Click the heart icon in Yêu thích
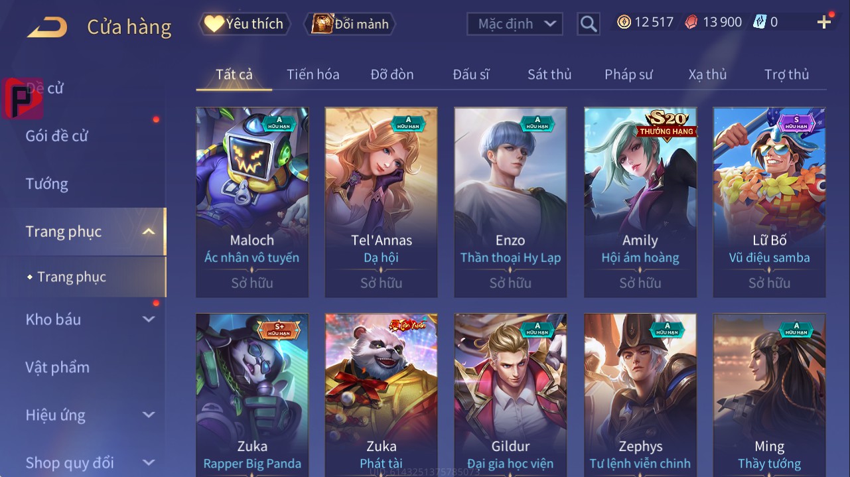 [x=214, y=24]
